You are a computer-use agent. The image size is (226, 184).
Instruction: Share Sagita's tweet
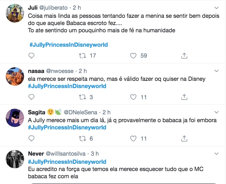[x=184, y=138]
